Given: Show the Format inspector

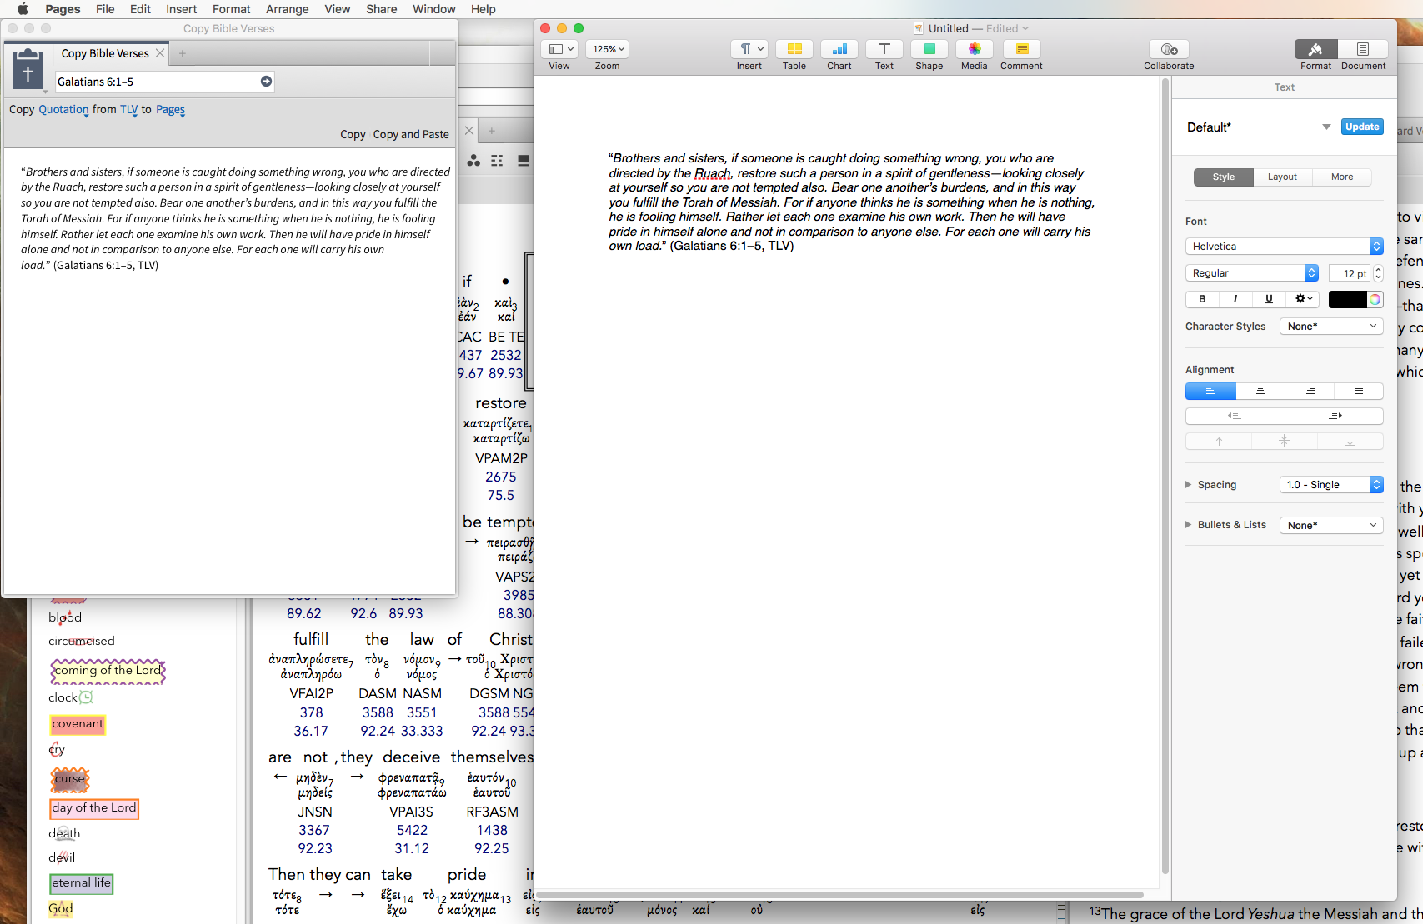Looking at the screenshot, I should coord(1315,49).
